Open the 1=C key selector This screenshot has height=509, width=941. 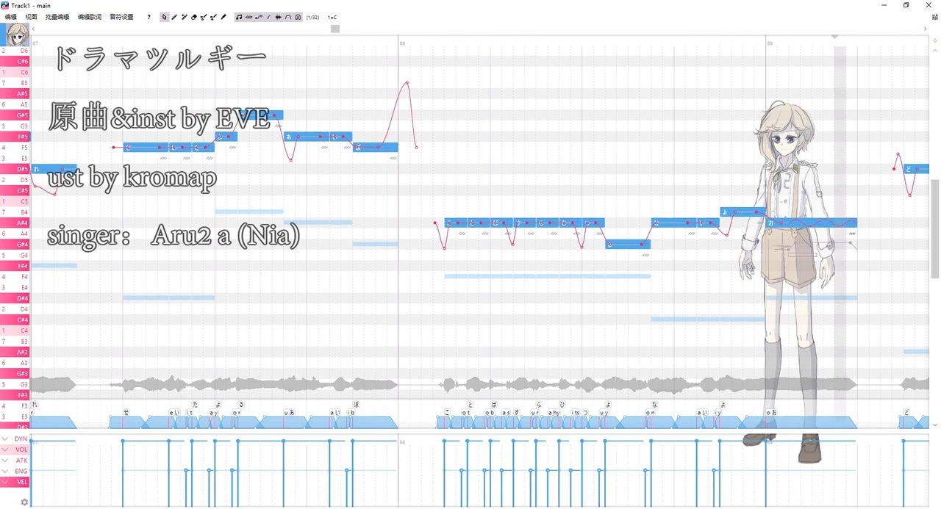(332, 17)
